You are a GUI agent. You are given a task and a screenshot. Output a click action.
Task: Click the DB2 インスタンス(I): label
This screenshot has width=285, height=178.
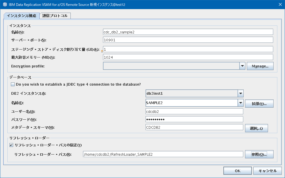coord(28,94)
